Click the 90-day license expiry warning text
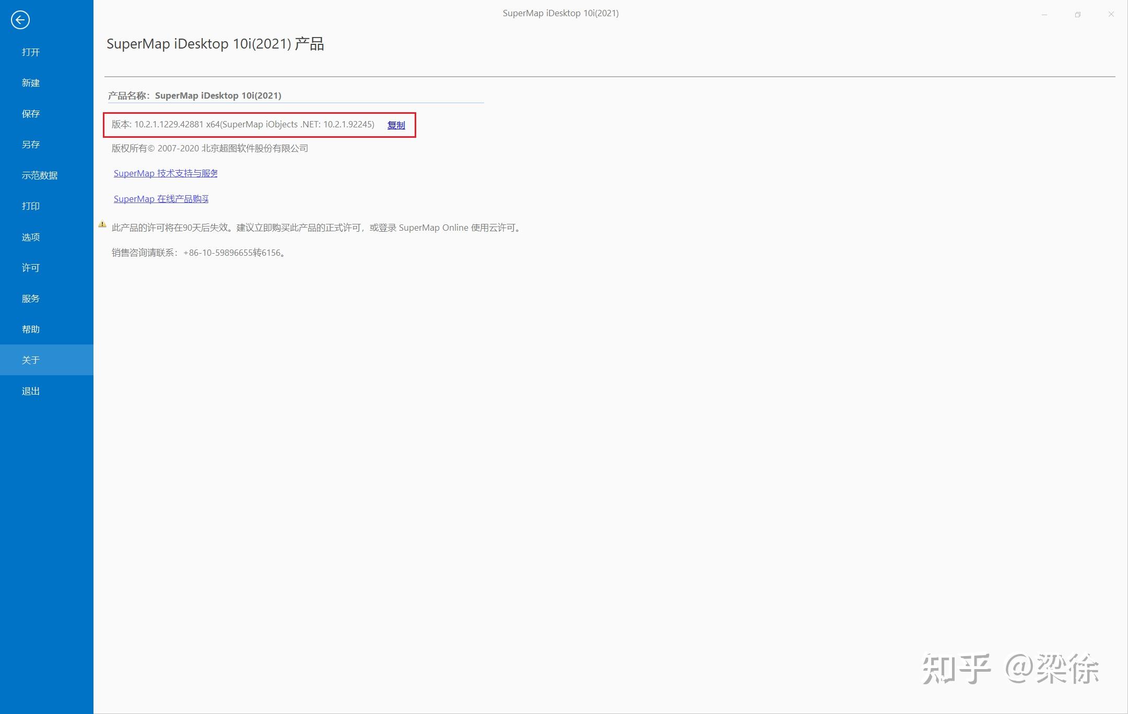 (317, 228)
